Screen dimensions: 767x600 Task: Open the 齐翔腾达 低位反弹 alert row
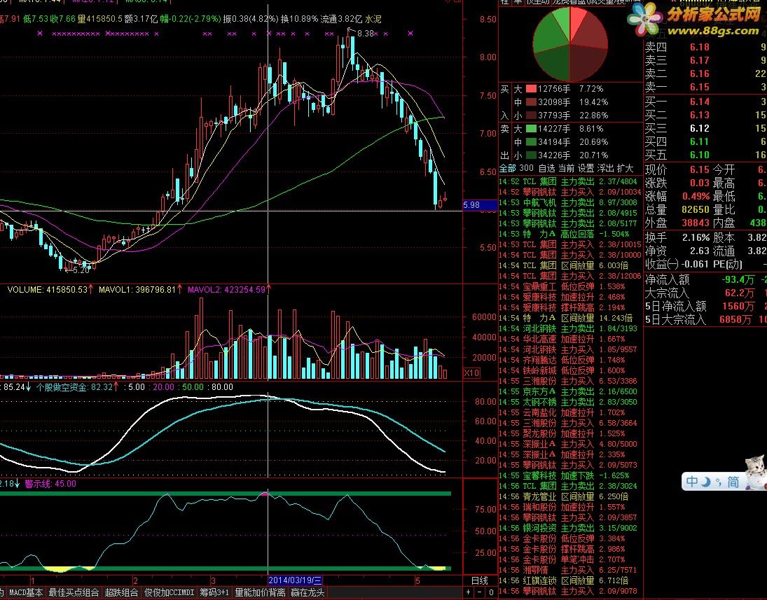570,360
